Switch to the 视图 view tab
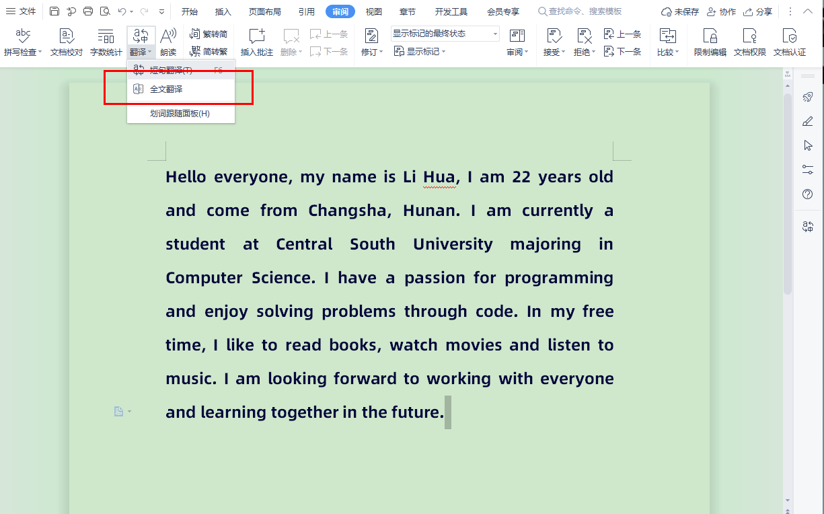Image resolution: width=824 pixels, height=514 pixels. point(374,11)
